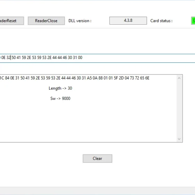
Task: Click the partially visible ReaderReset button
Action: pyautogui.click(x=12, y=21)
